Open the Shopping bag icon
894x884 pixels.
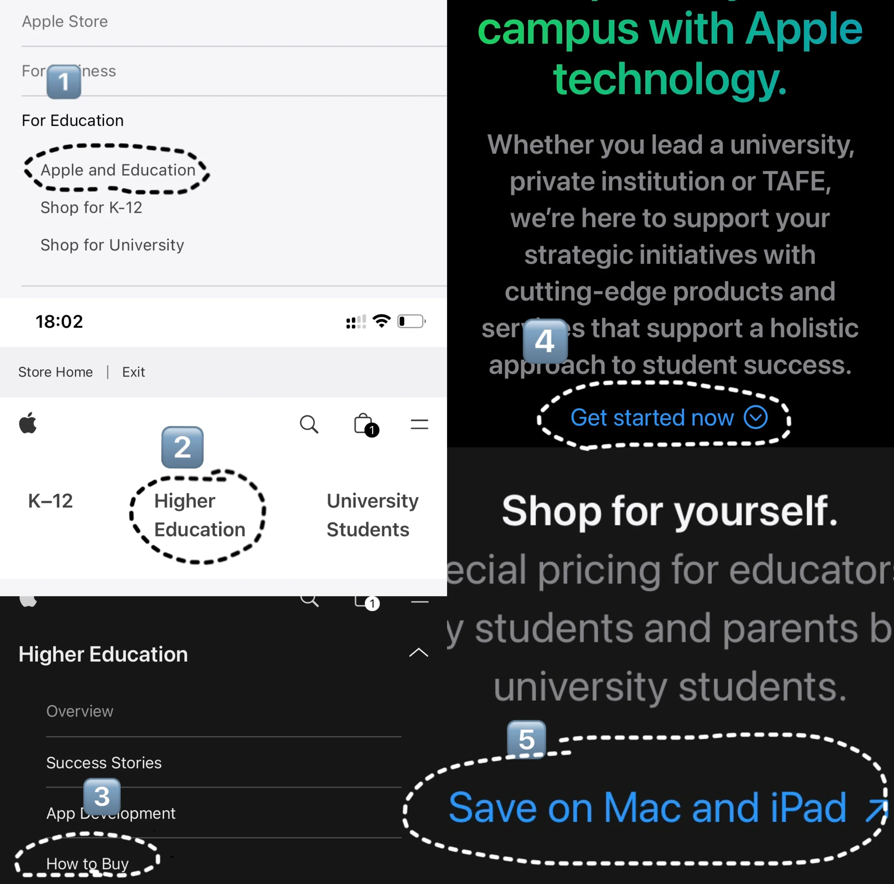pos(366,425)
